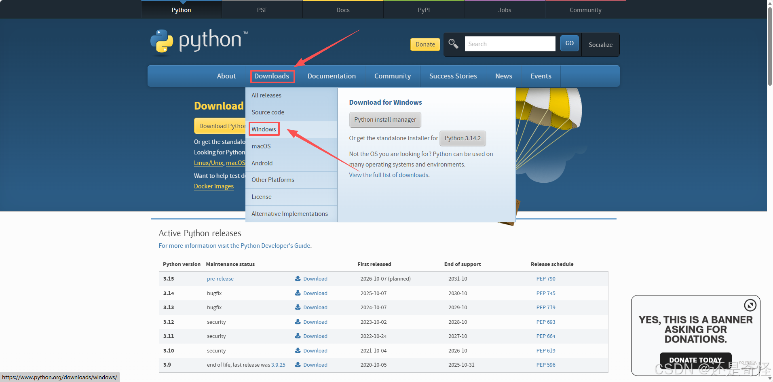Click download icon in 3.15 row
This screenshot has width=773, height=382.
click(298, 279)
